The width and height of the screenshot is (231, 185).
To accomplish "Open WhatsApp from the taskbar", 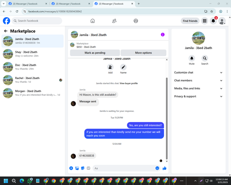I will pos(30,181).
